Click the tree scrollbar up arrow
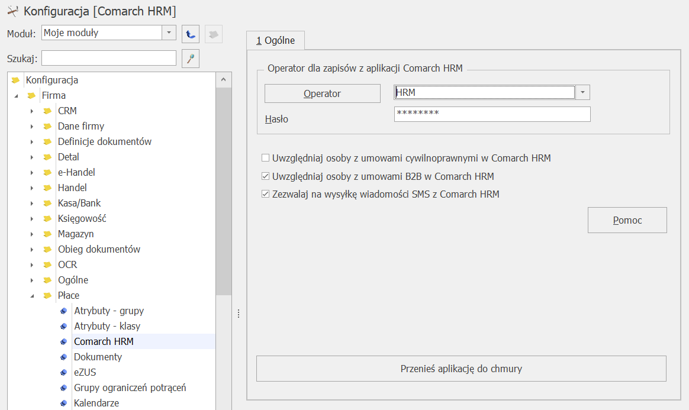The width and height of the screenshot is (689, 410). coord(223,79)
